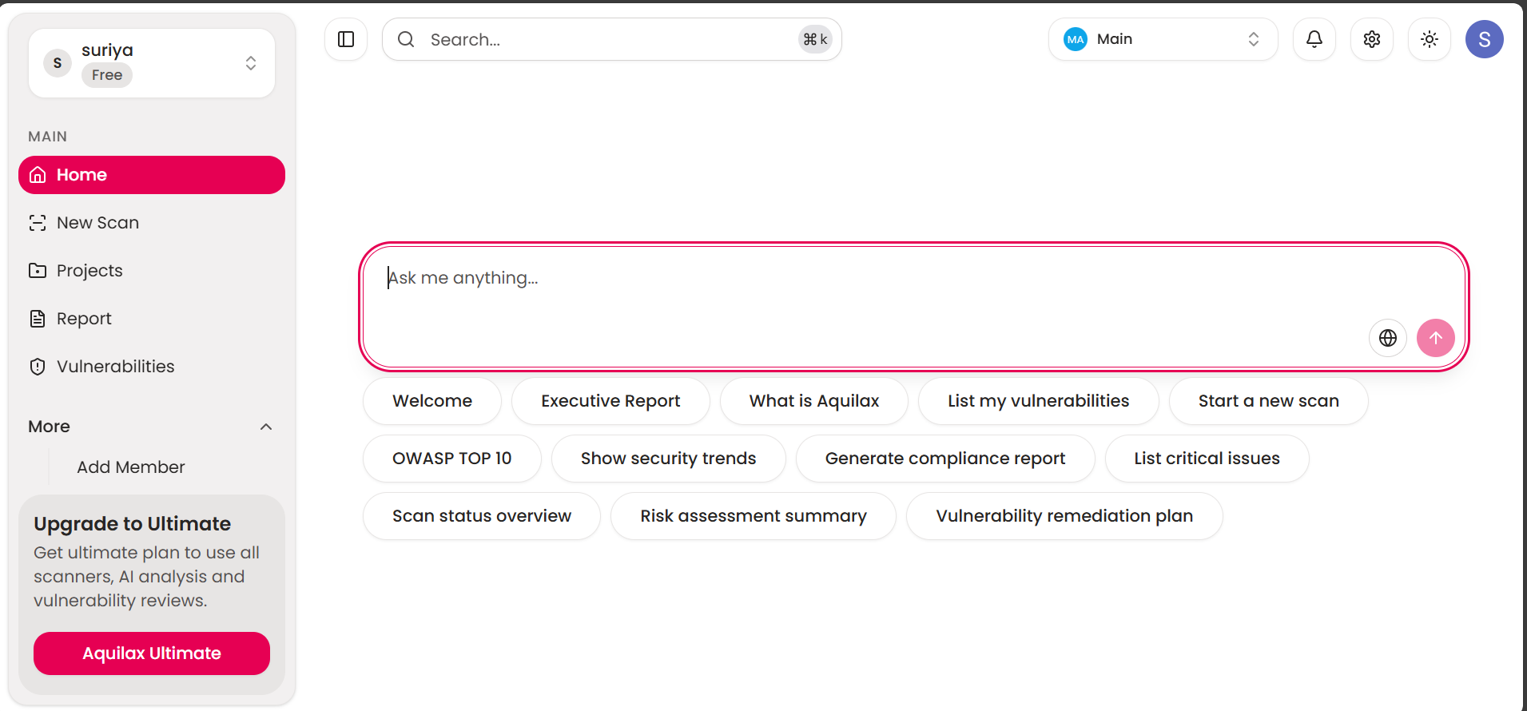
Task: Open the Main workspace dropdown
Action: (x=1163, y=39)
